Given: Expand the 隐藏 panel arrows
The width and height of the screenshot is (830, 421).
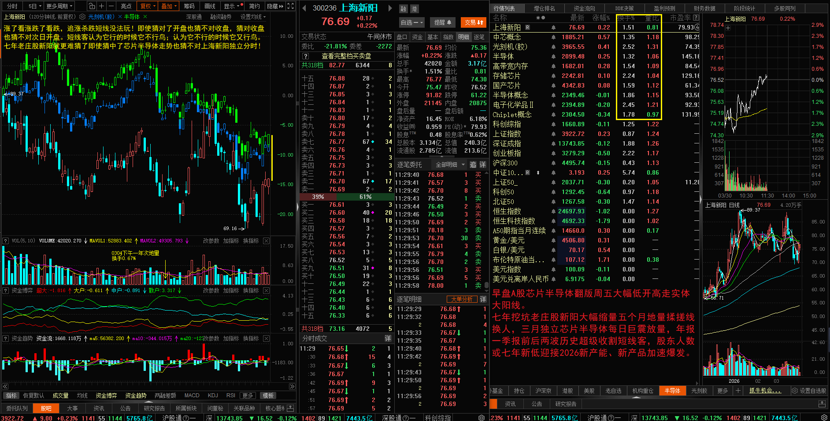Looking at the screenshot, I should click(x=275, y=6).
